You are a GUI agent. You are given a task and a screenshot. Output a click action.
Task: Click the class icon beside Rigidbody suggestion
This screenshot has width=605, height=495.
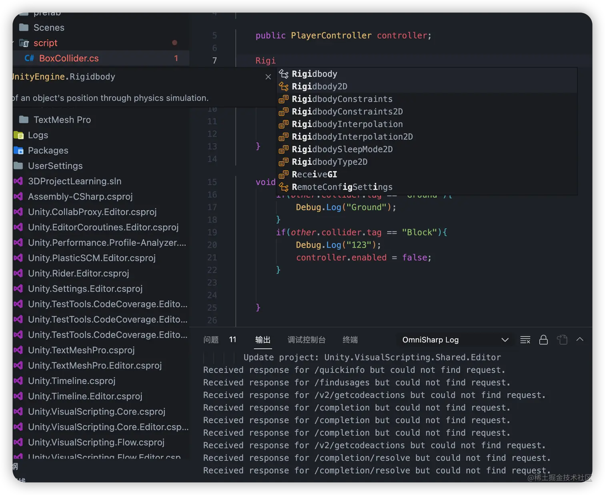[x=284, y=74]
